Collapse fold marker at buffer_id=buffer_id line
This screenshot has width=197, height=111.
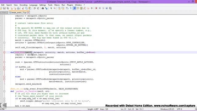(x=4, y=69)
